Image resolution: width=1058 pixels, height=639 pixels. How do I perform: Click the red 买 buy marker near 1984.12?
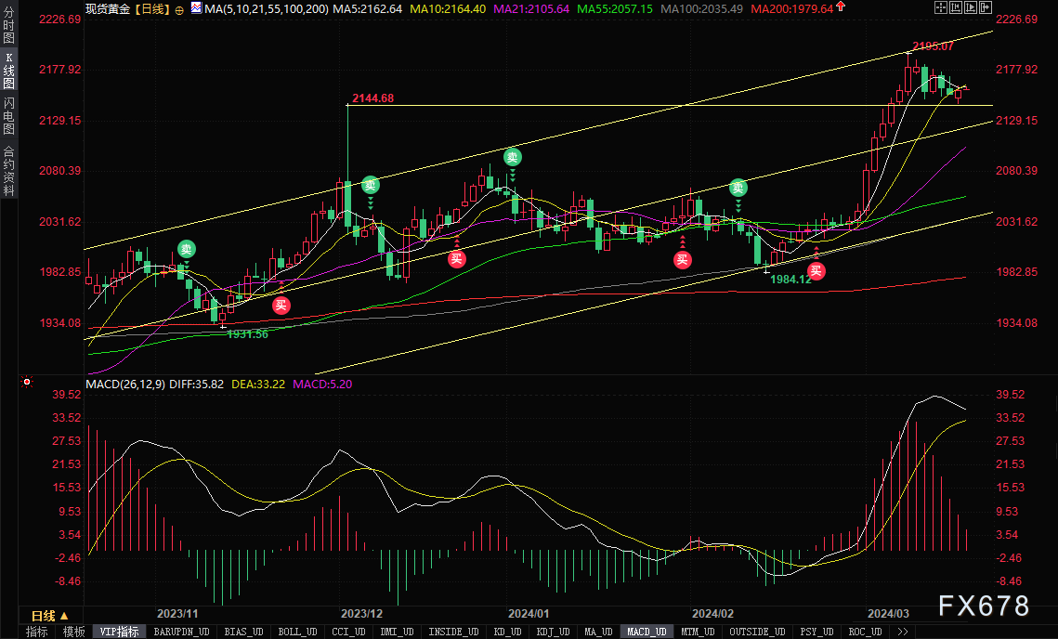click(x=816, y=271)
